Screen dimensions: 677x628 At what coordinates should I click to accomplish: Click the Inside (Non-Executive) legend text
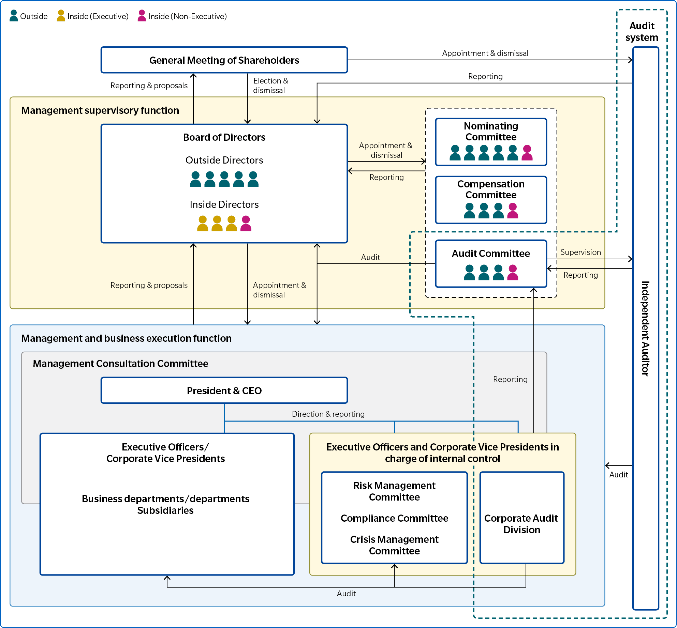[187, 16]
